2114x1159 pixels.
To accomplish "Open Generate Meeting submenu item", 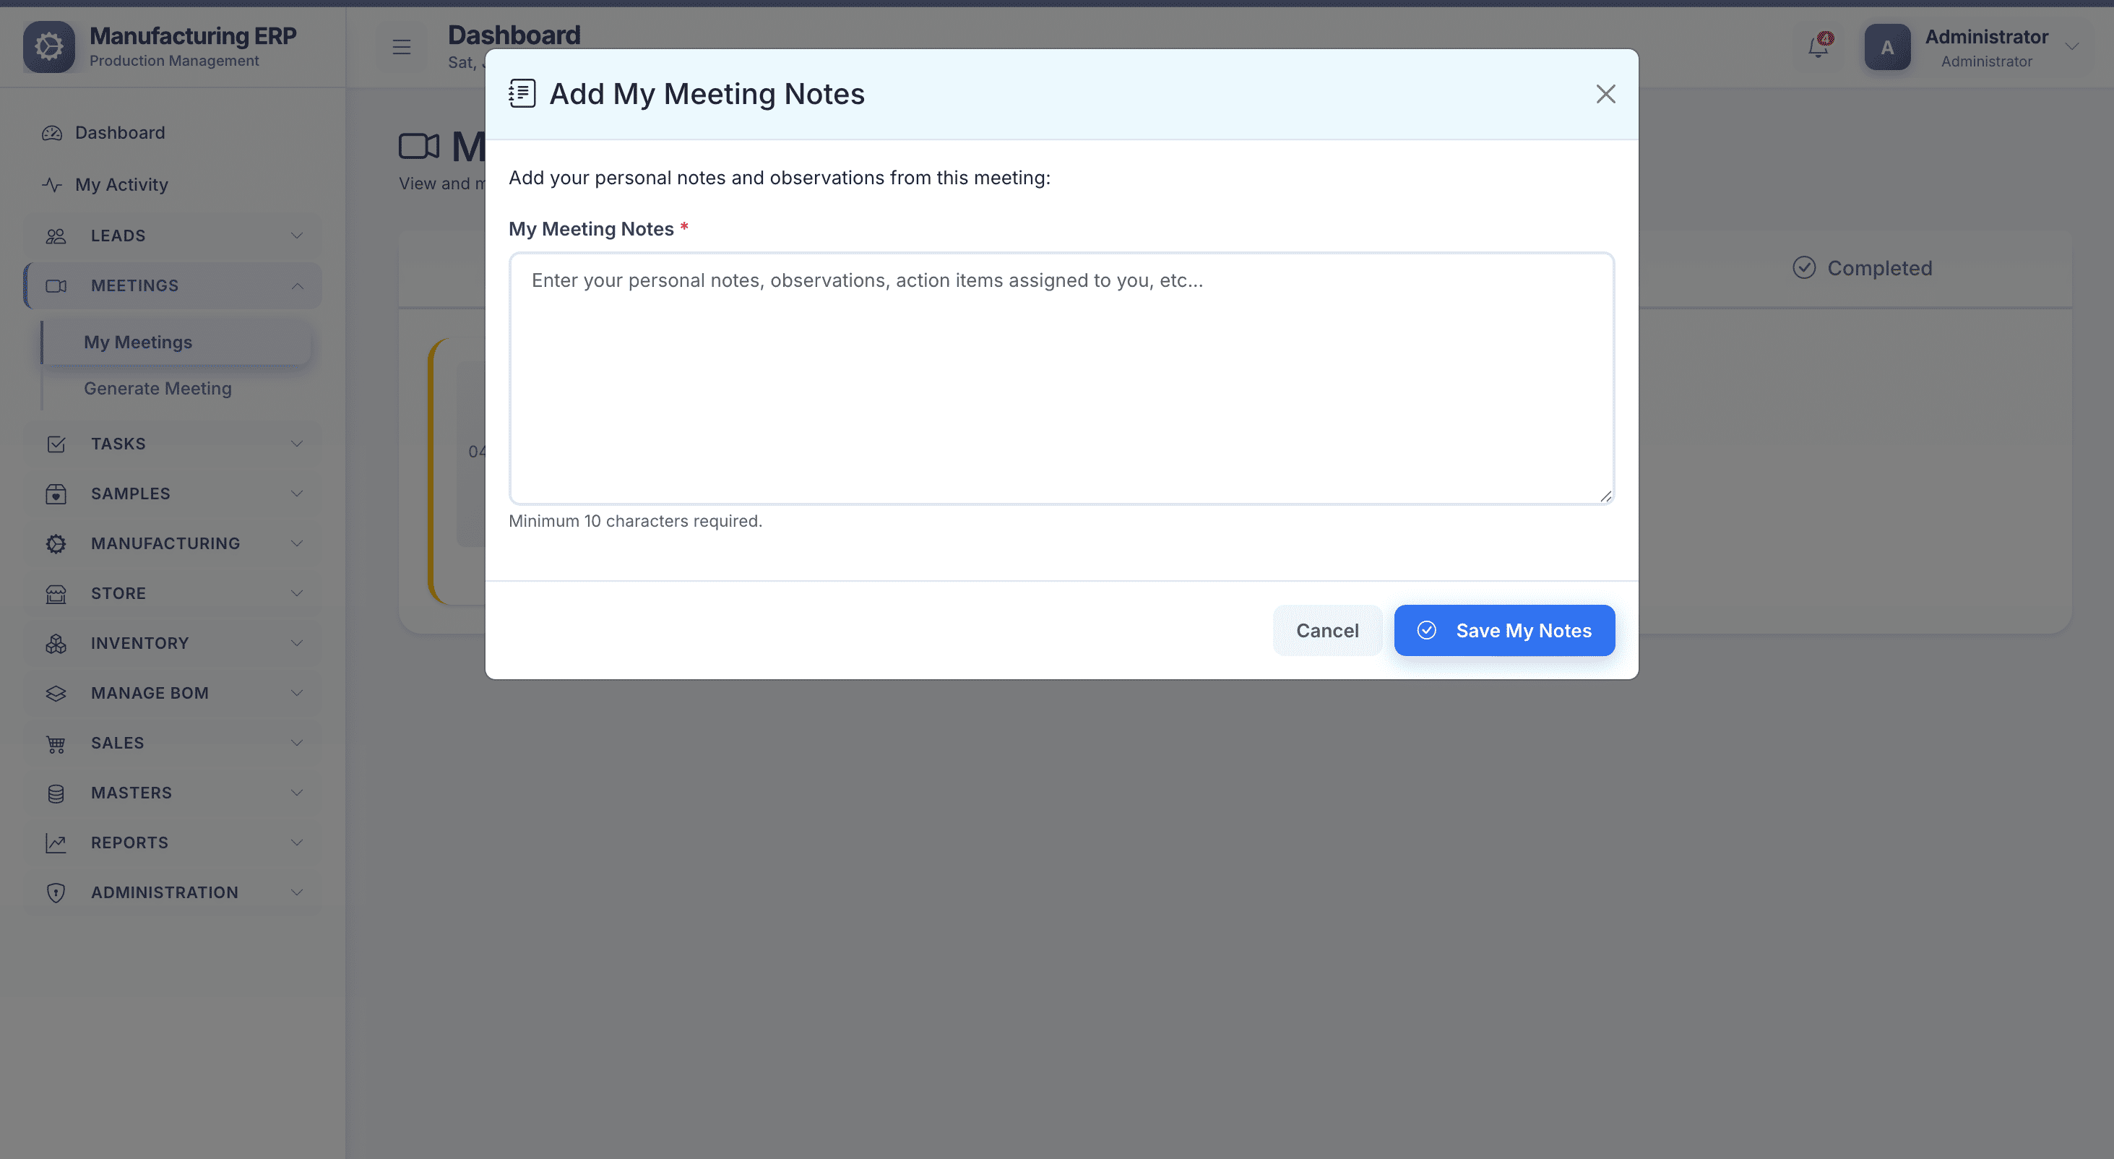I will point(158,388).
